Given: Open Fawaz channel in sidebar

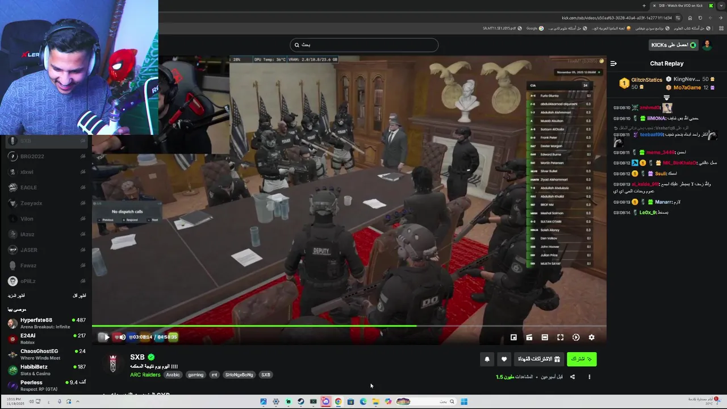Looking at the screenshot, I should [47, 266].
